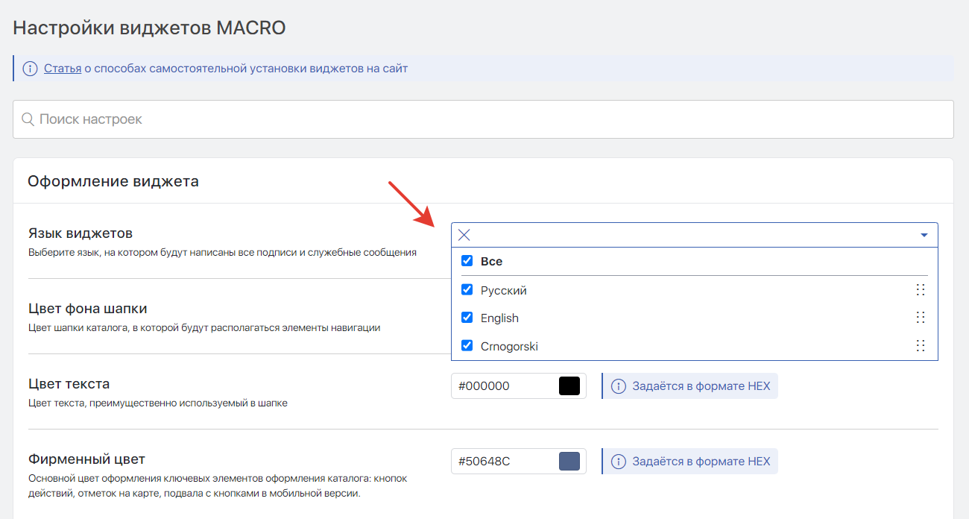Collapse the language list with the caret arrow

point(924,235)
